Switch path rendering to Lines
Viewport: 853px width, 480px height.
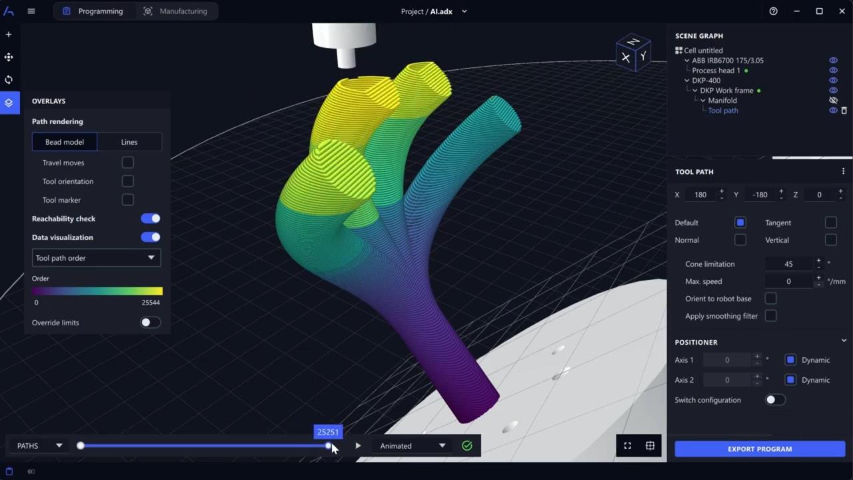[x=129, y=141]
